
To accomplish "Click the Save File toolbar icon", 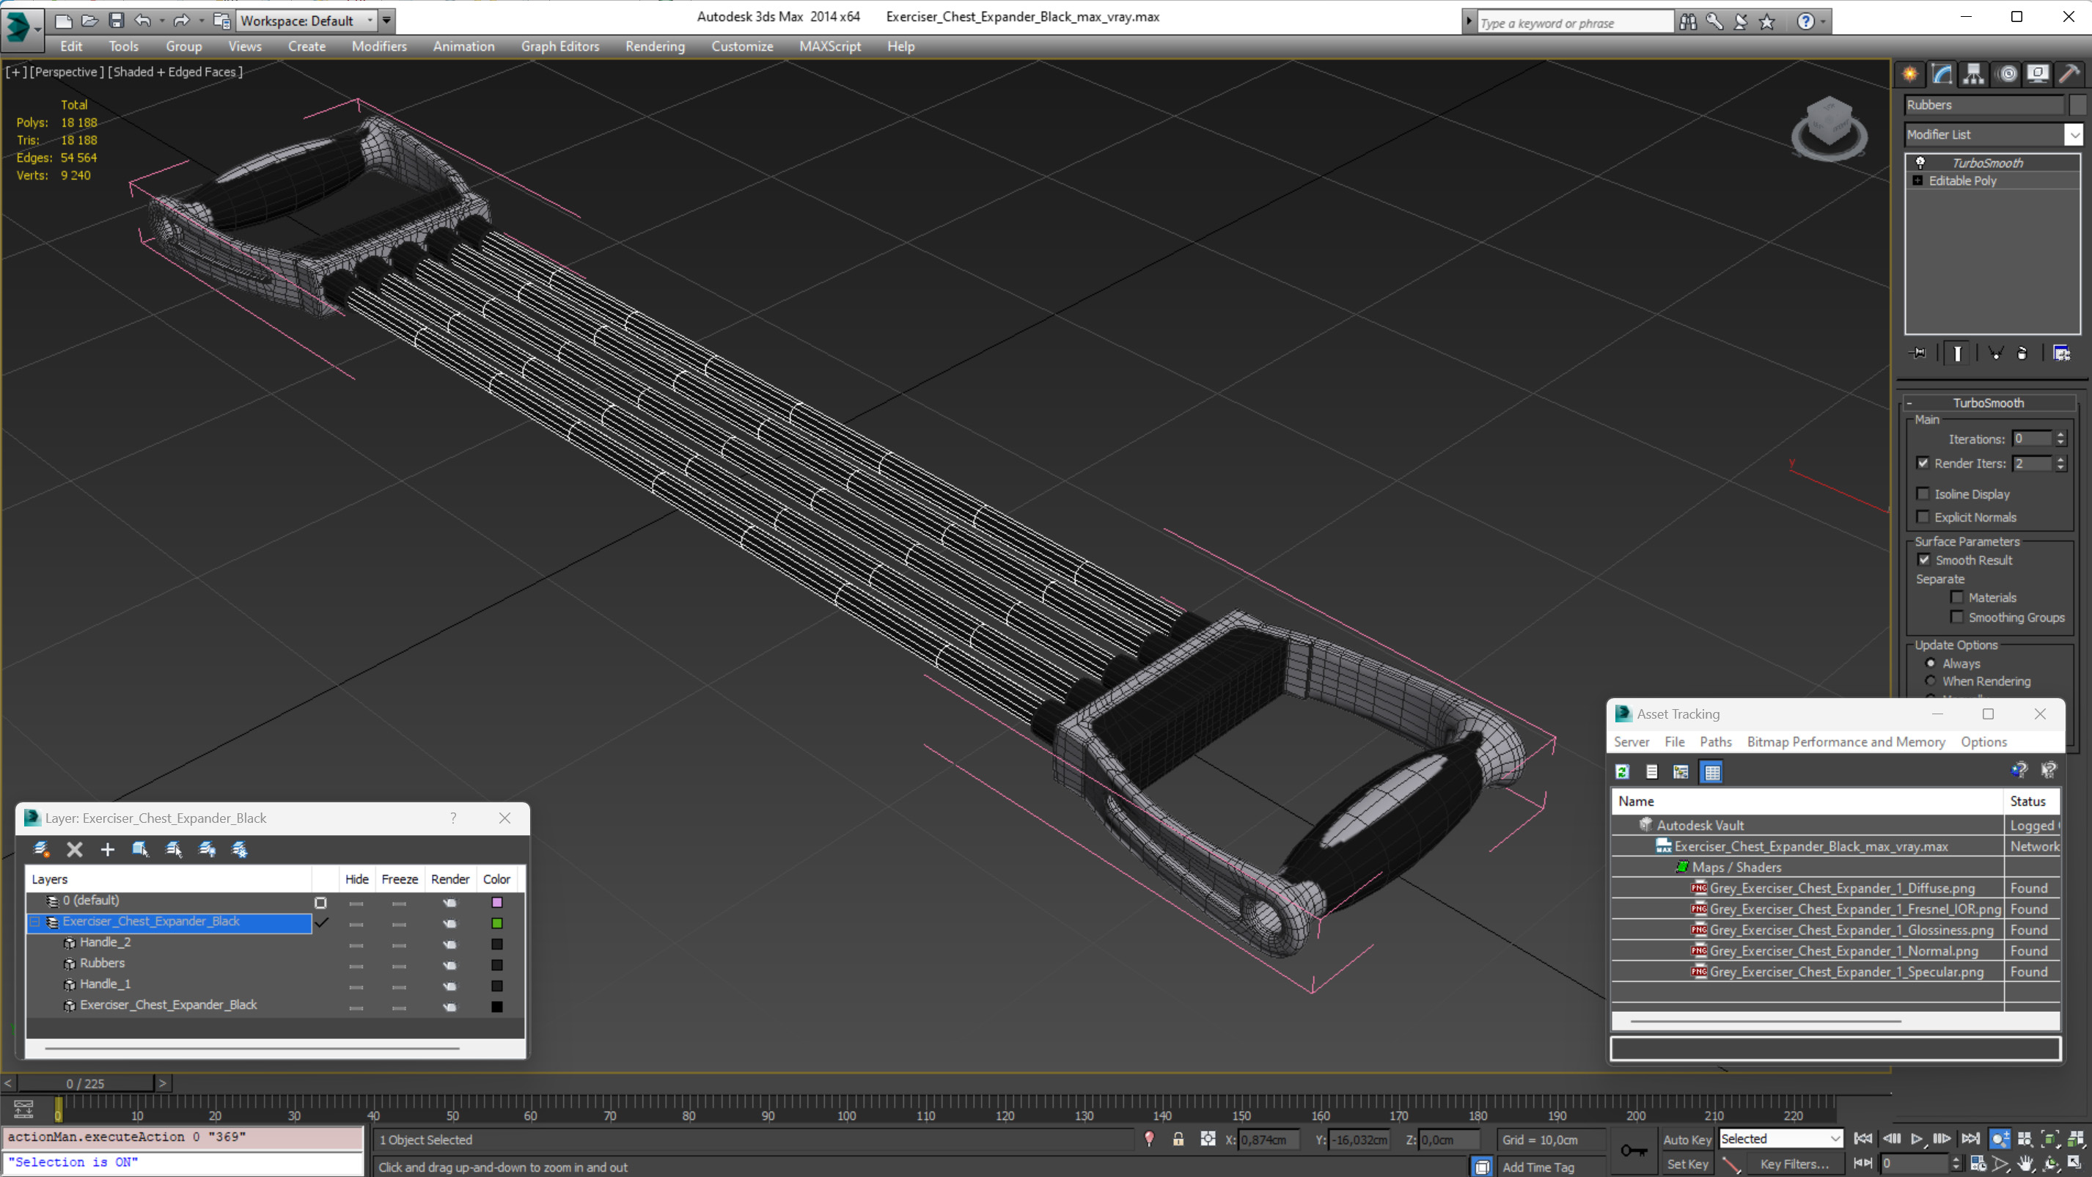I will coord(116,21).
